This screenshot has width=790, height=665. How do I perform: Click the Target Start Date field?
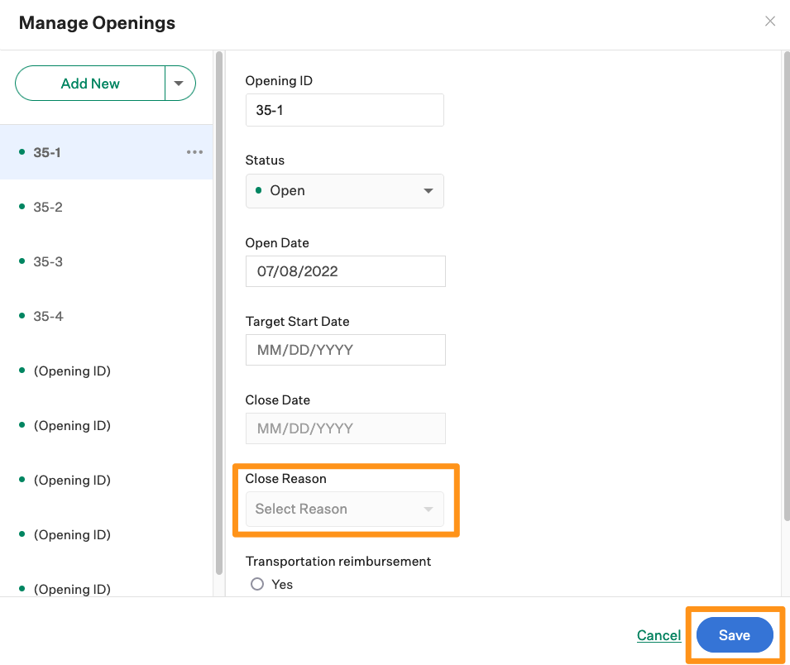click(x=345, y=349)
